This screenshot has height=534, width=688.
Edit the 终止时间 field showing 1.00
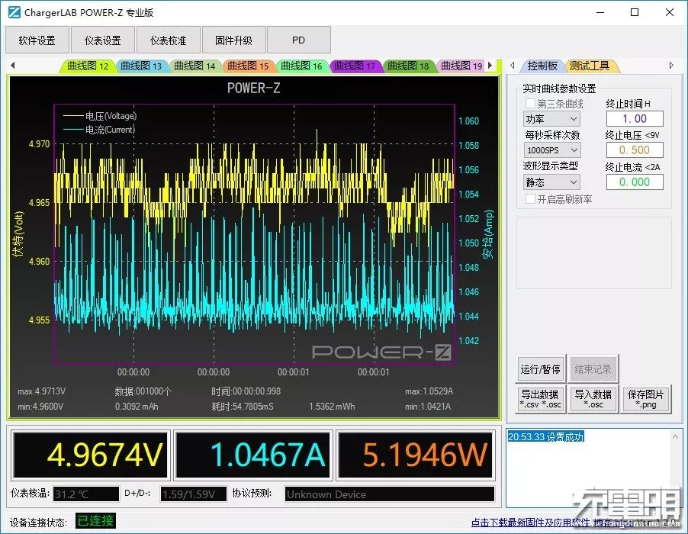tap(635, 118)
